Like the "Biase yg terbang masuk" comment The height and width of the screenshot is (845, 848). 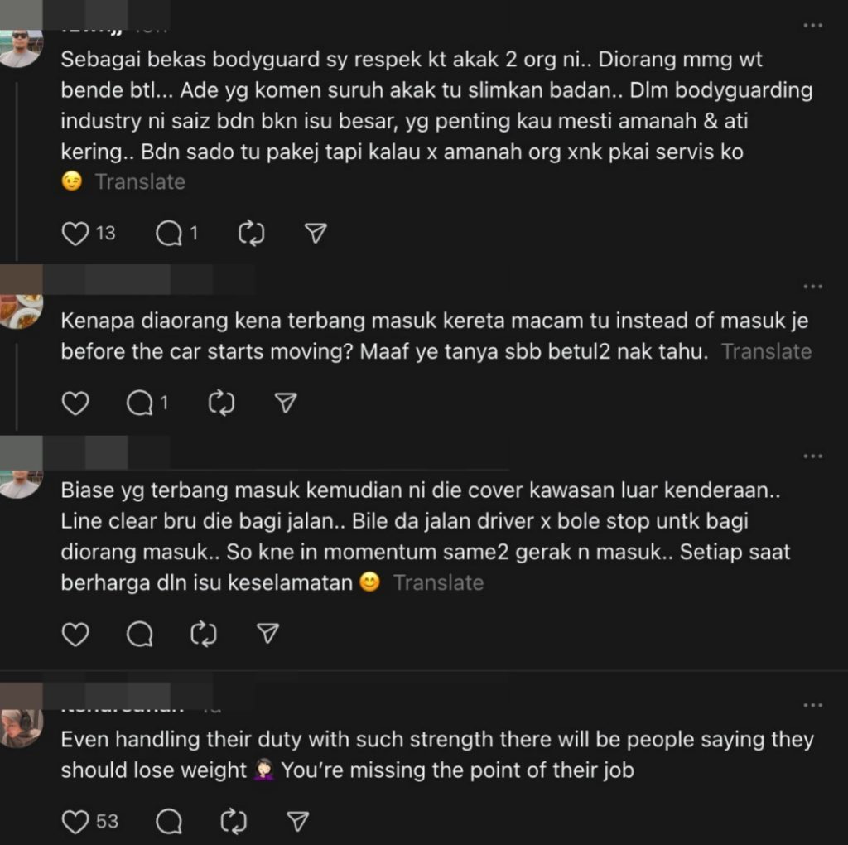point(75,635)
